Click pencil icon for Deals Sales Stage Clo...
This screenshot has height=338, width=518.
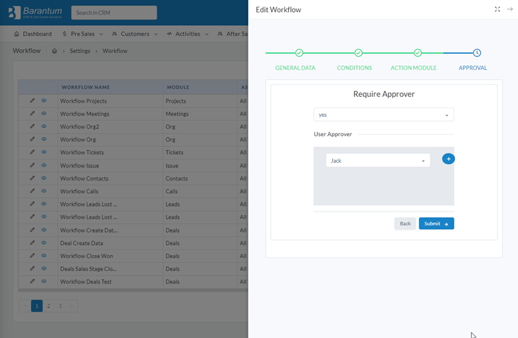pyautogui.click(x=32, y=269)
